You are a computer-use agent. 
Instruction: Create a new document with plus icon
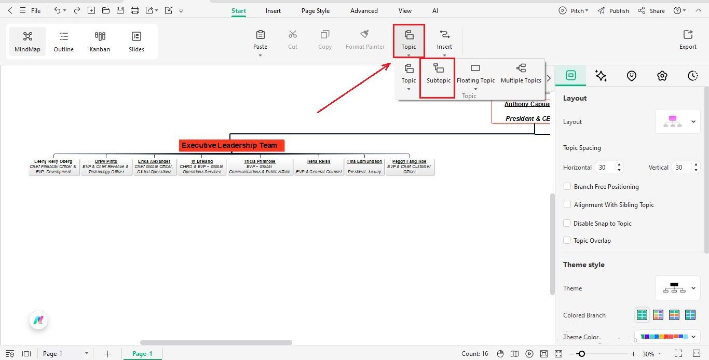coord(91,10)
